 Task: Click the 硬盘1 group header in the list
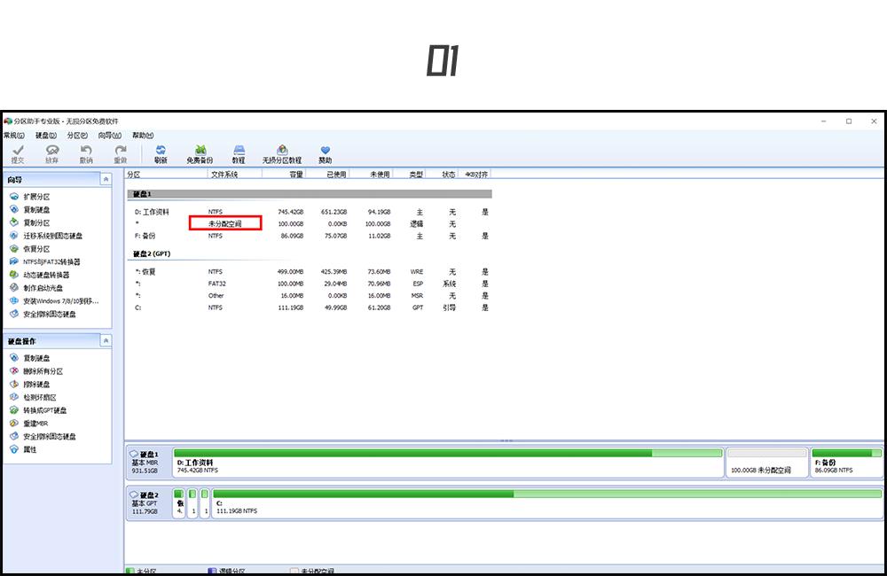point(310,194)
